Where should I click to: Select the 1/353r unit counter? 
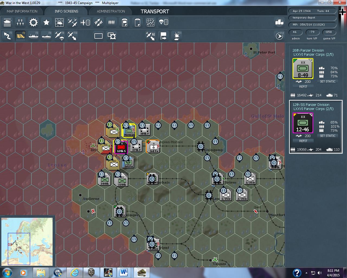pos(226,195)
